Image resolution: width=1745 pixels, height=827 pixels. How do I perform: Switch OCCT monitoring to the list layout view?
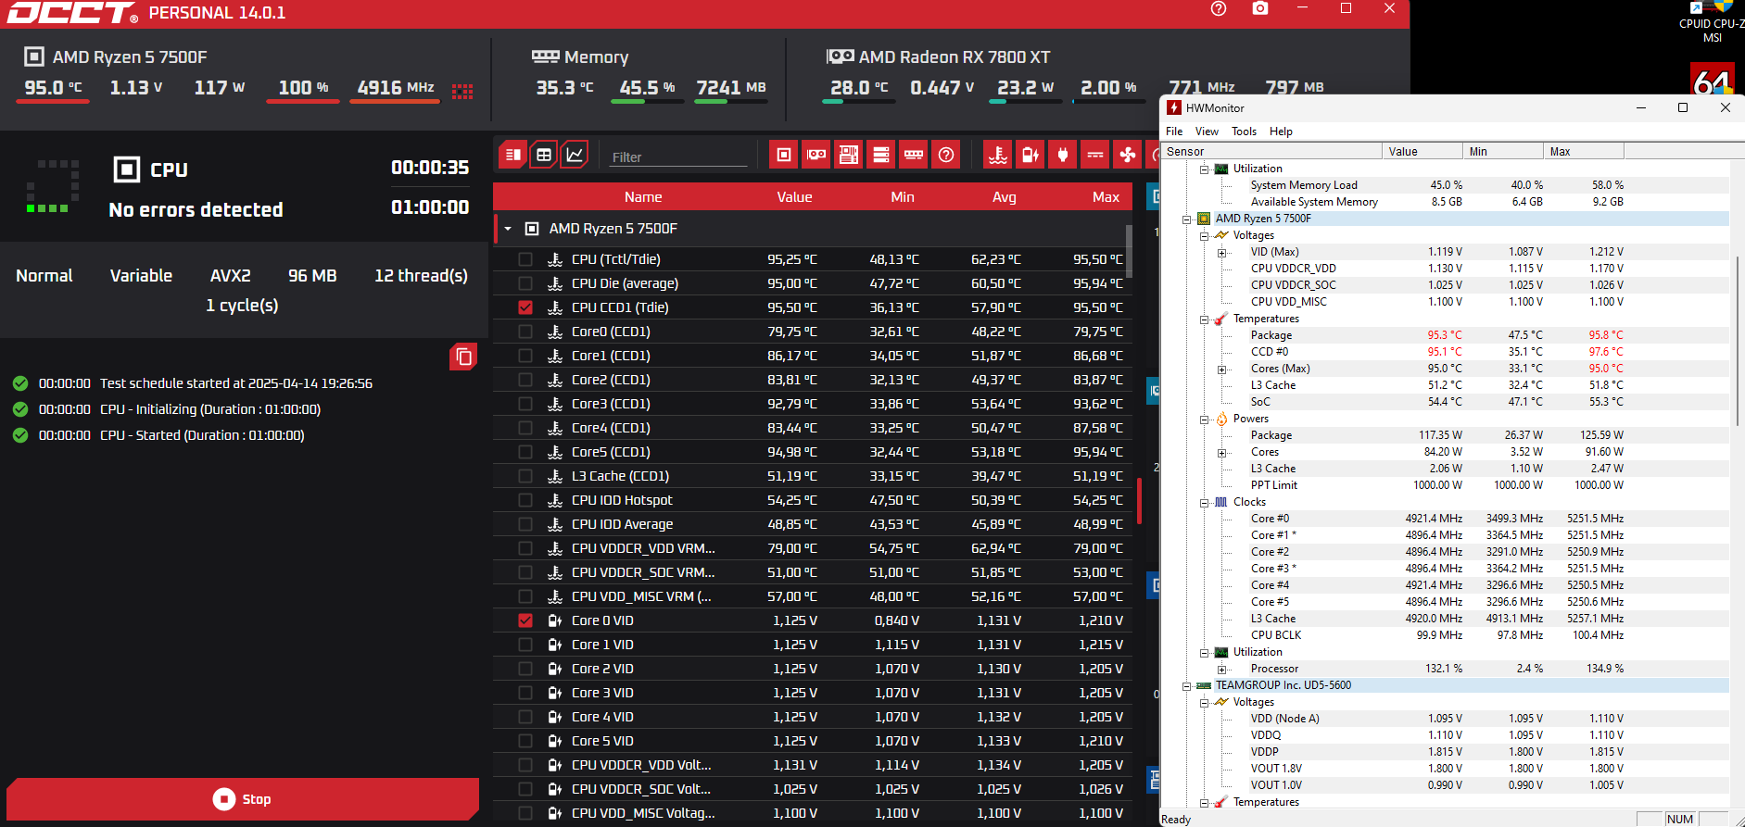[x=512, y=155]
